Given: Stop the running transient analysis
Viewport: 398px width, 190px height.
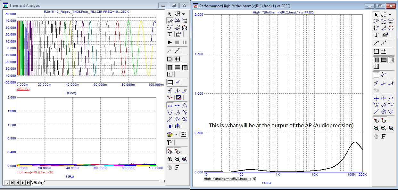Looking at the screenshot, I should click(177, 42).
